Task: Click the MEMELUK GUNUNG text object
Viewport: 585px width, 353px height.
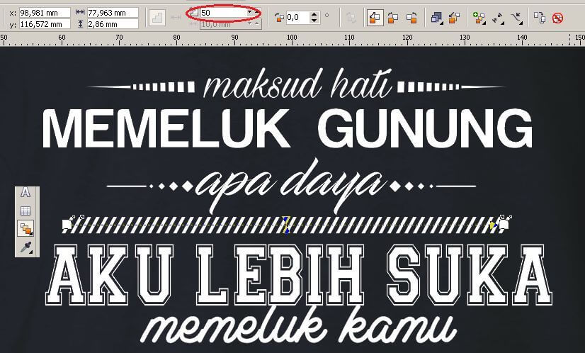Action: (288, 128)
